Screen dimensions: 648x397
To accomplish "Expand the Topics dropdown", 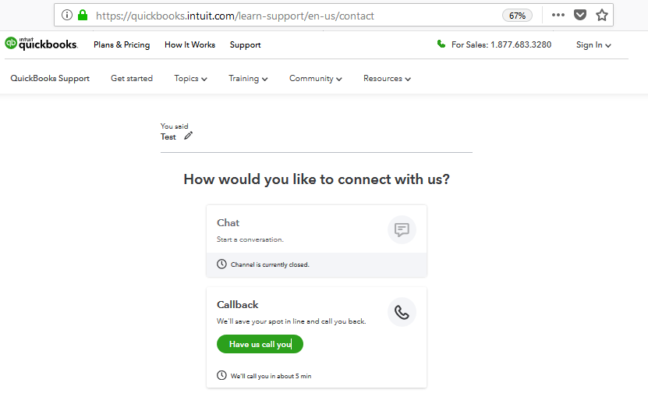I will click(x=190, y=79).
